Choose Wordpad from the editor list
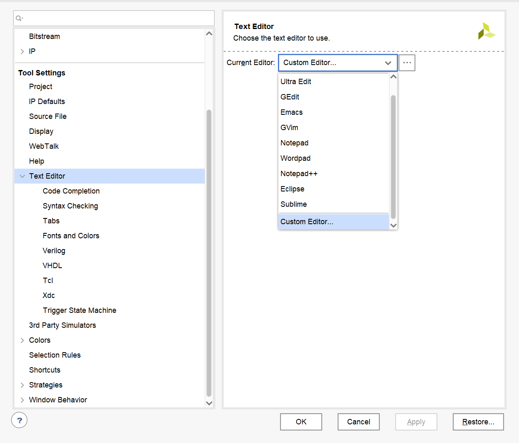The height and width of the screenshot is (443, 519). point(334,158)
